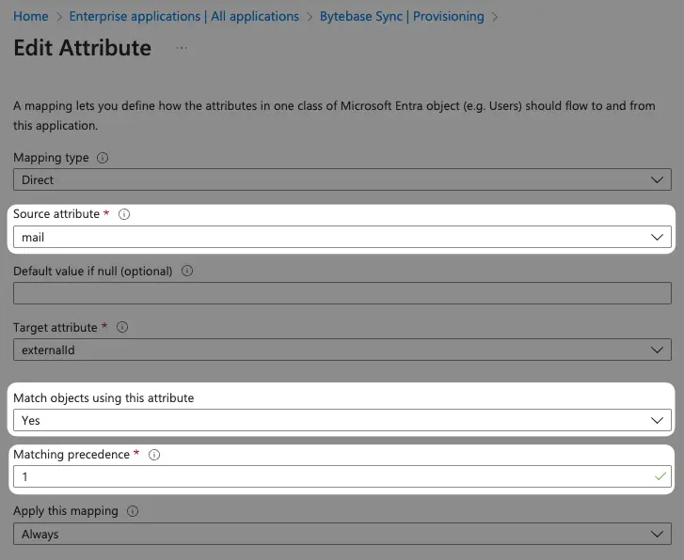This screenshot has height=560, width=684.
Task: Click the chevron arrow of Target attribute dropdown
Action: [x=657, y=350]
